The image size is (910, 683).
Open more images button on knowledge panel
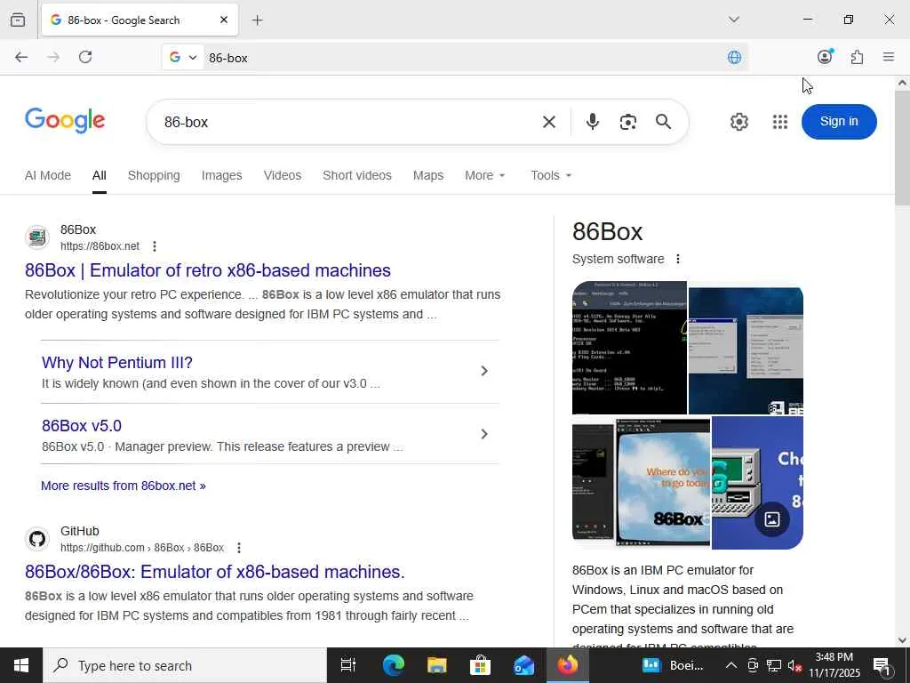tap(772, 519)
